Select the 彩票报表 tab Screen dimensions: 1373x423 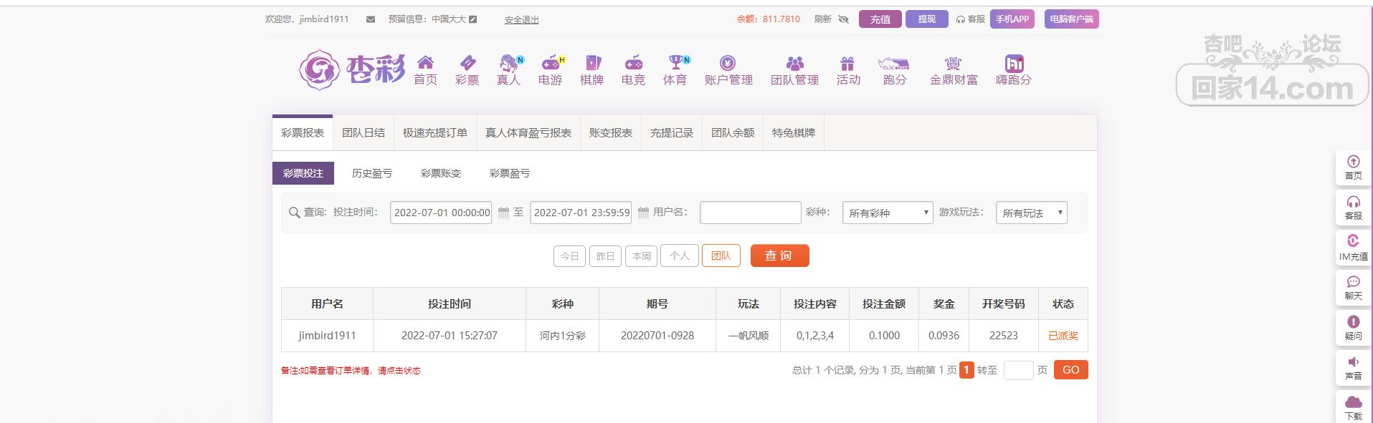[303, 133]
